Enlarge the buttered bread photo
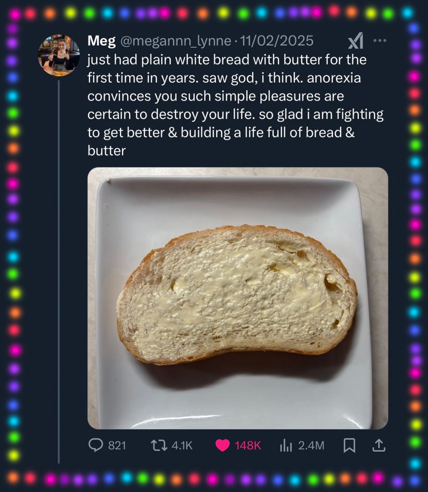Image resolution: width=428 pixels, height=492 pixels. coord(237,298)
